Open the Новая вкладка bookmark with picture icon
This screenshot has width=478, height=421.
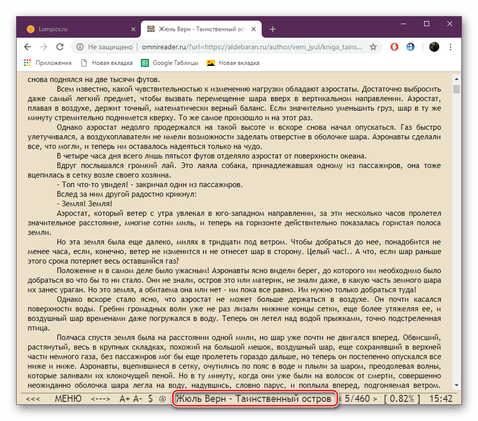pyautogui.click(x=233, y=63)
